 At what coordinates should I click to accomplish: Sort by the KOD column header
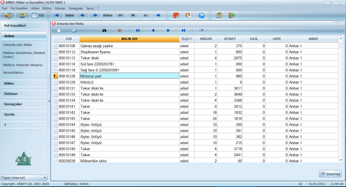[69, 39]
